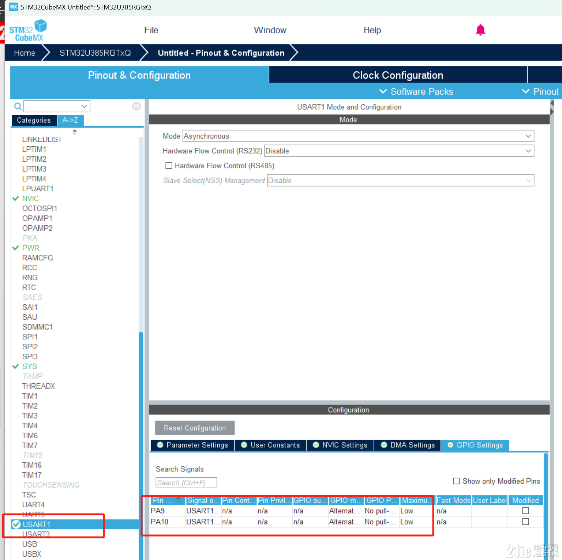Select RTC in peripheral list

click(29, 287)
